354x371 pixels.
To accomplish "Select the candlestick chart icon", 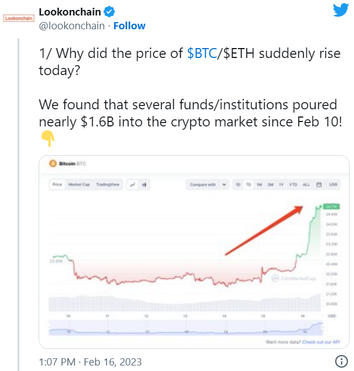I will click(x=144, y=184).
